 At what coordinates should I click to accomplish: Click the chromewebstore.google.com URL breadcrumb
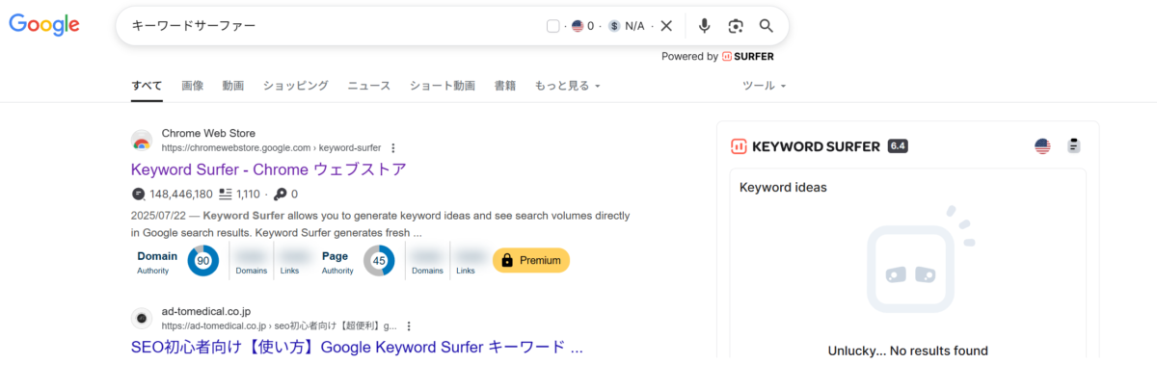coord(271,148)
